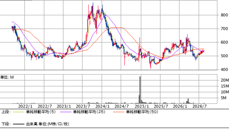Viewport: 229px width, 129px height.
Task: Click the gray volume legend swatch
Action: point(19,124)
